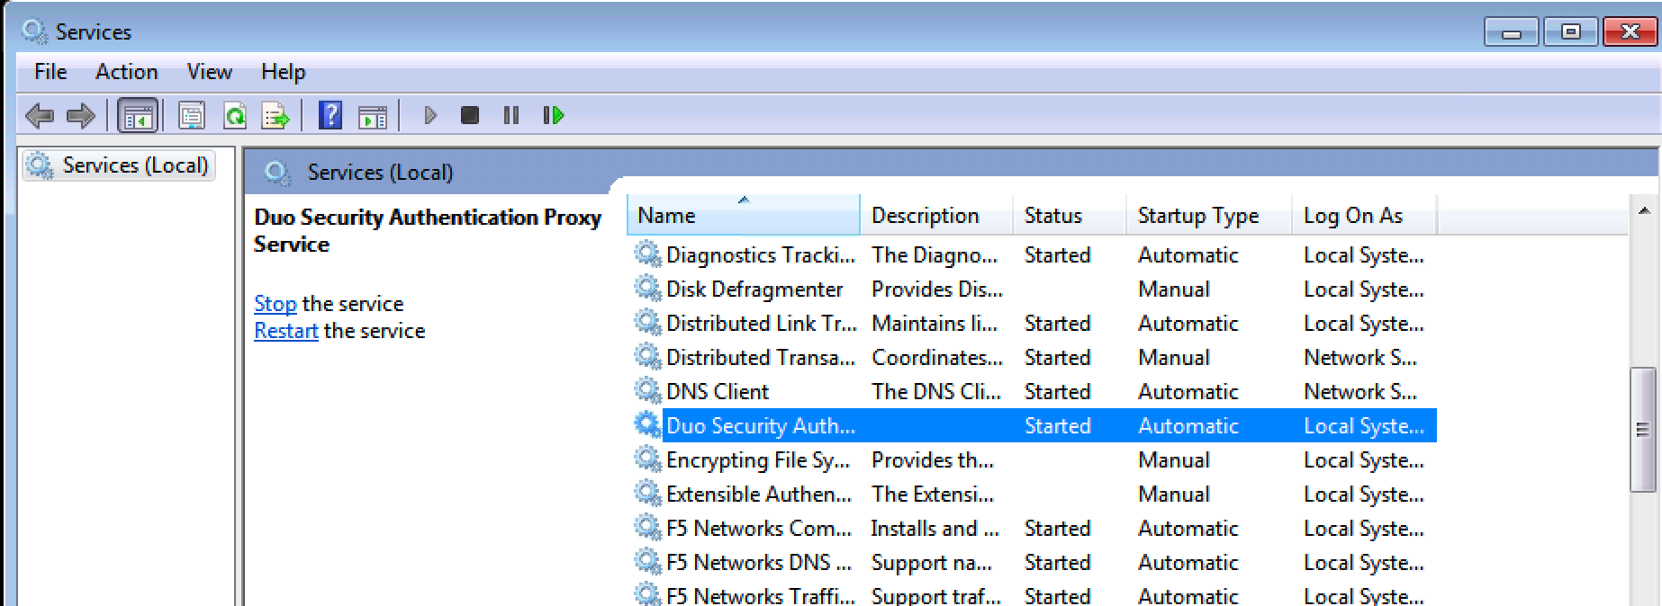Select the Distributed Link Tr... service name
The width and height of the screenshot is (1662, 606).
761,324
